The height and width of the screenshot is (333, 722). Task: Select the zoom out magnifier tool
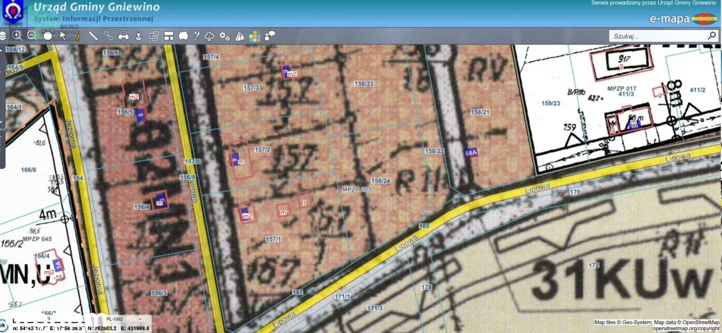pyautogui.click(x=32, y=36)
